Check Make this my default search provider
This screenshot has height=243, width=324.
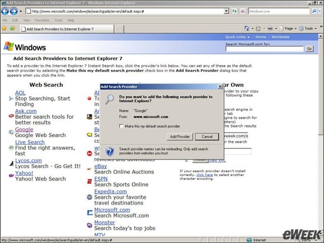[121, 126]
